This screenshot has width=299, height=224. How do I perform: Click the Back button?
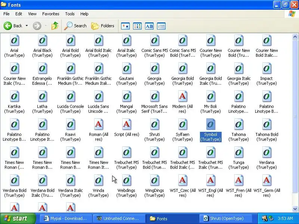coord(13,26)
